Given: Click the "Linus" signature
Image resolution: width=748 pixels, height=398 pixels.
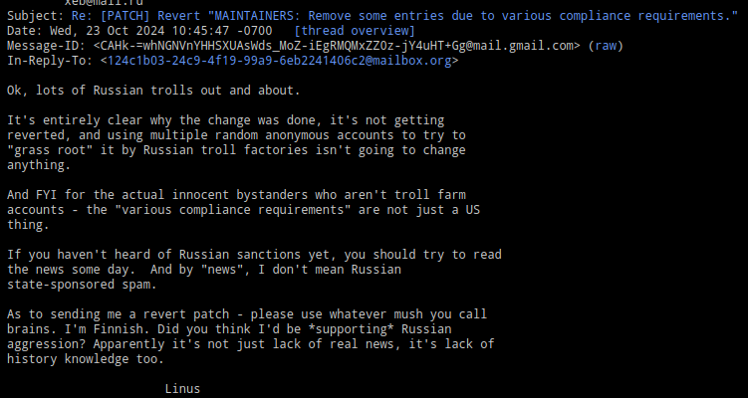Looking at the screenshot, I should click(182, 389).
